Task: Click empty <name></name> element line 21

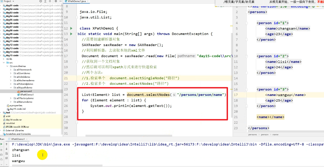Action: click(x=270, y=117)
